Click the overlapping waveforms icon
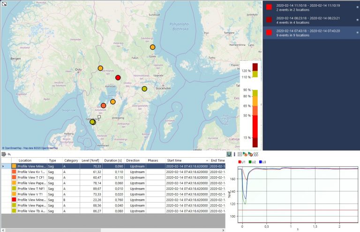360x232 pixels. tap(256, 154)
